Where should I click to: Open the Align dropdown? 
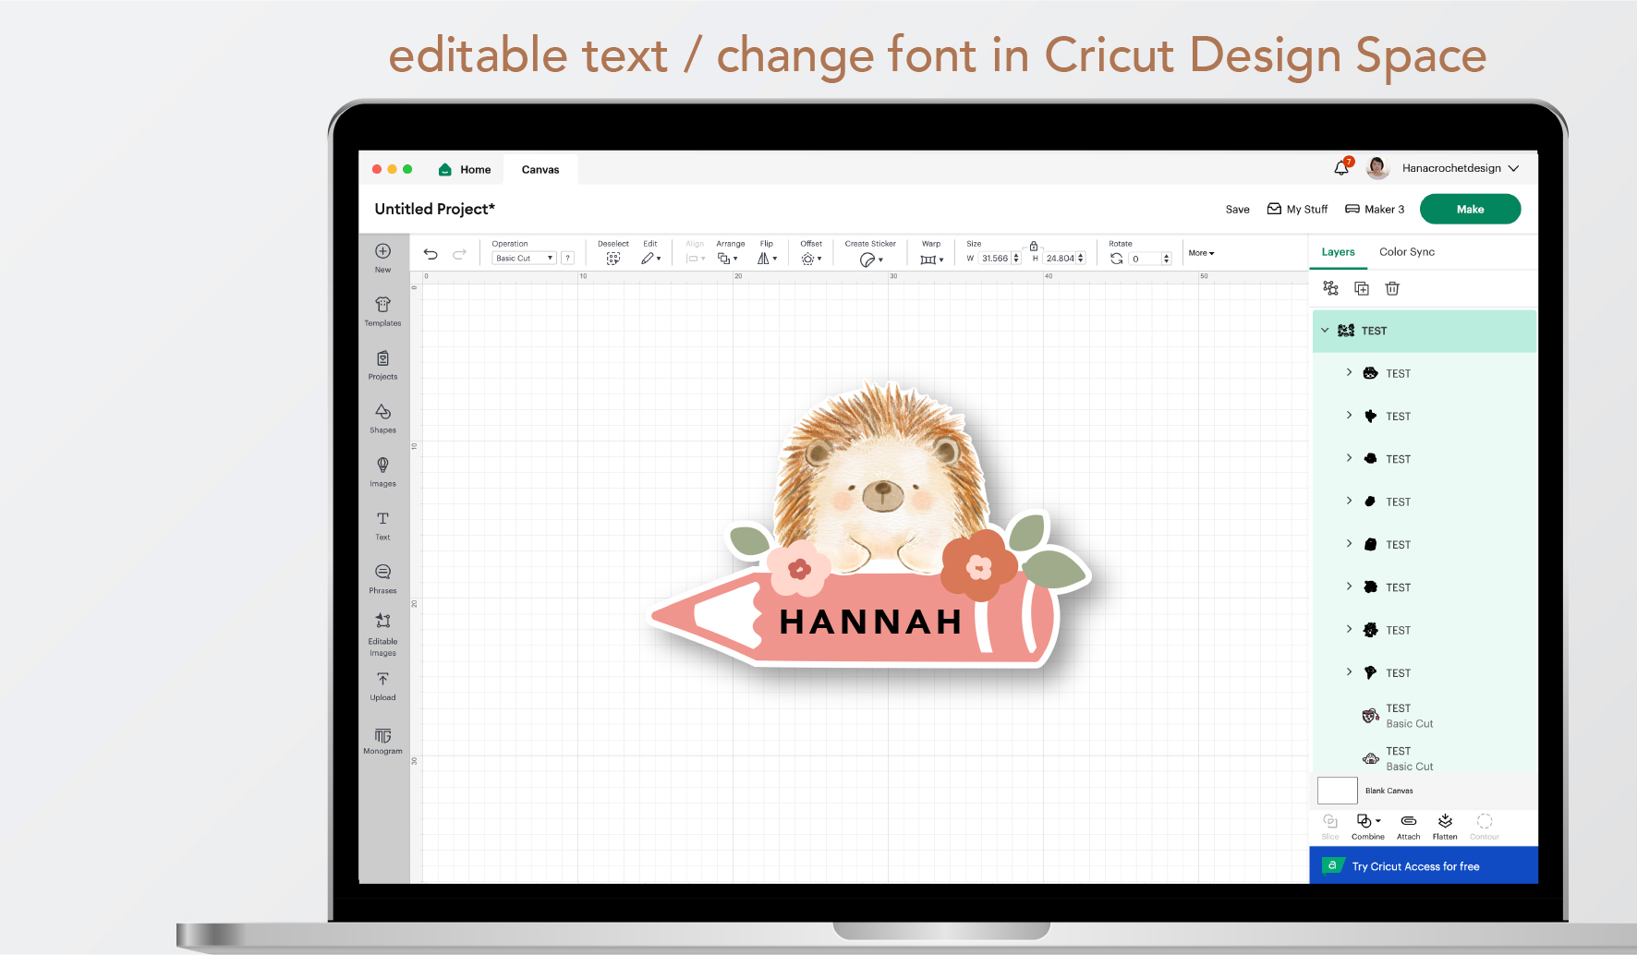click(695, 259)
